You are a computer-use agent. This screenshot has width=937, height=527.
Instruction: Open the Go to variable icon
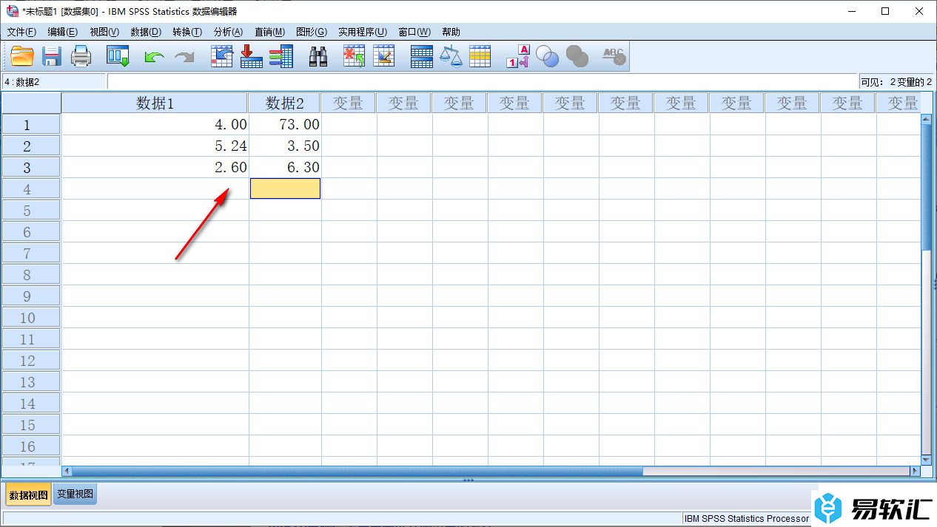(x=252, y=56)
